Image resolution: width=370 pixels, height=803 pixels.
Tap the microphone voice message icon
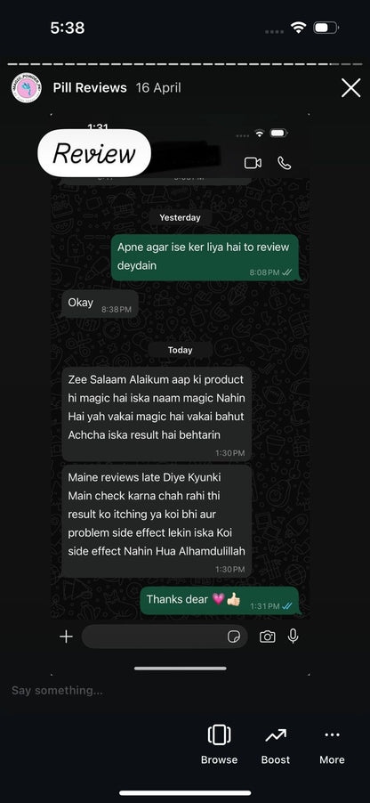[293, 636]
